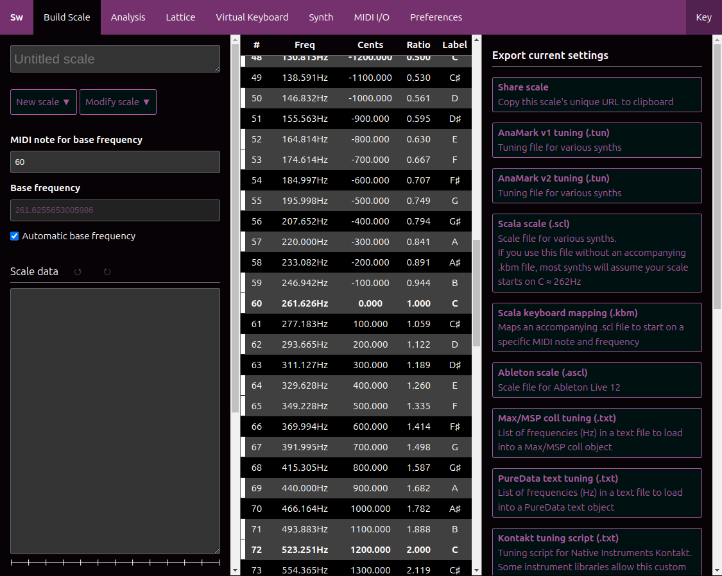
Task: Click the MIDI note for base frequency field
Action: 115,162
